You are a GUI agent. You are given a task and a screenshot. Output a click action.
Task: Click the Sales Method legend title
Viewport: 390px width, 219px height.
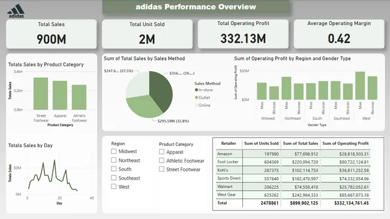(x=208, y=84)
